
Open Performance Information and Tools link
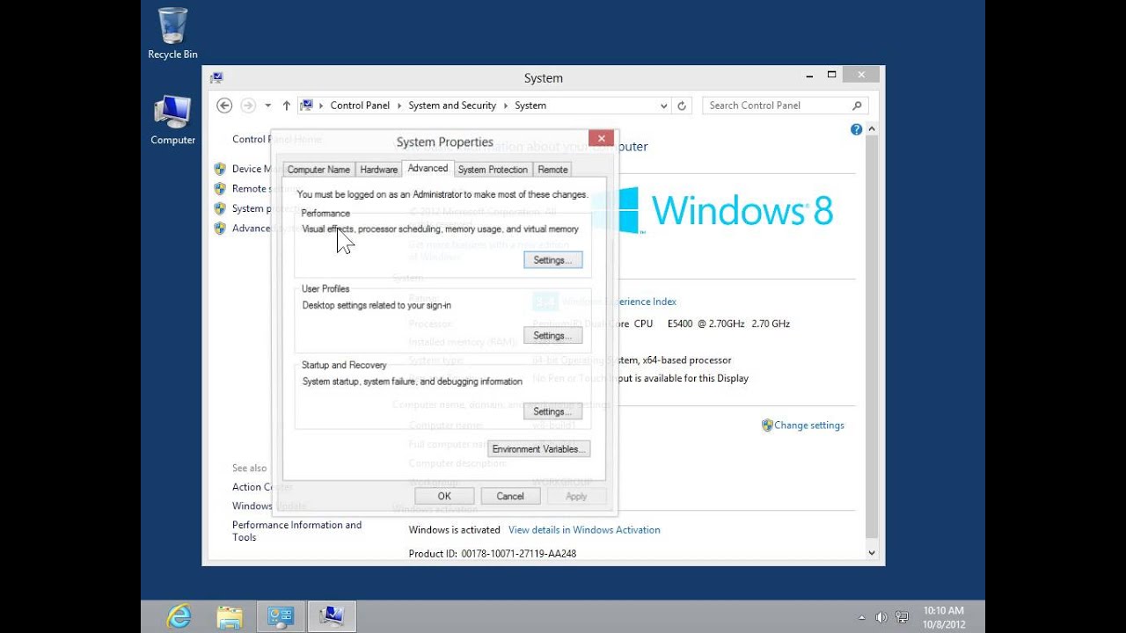[x=296, y=531]
